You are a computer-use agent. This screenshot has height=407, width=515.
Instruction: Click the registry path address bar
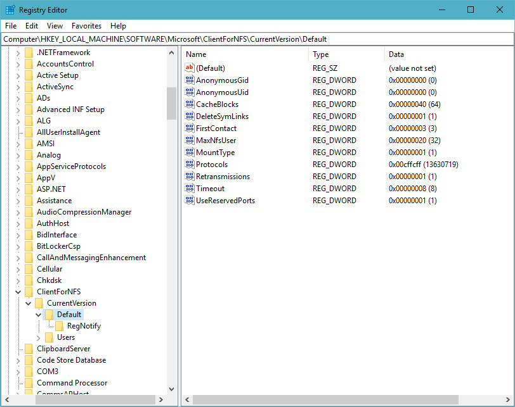point(257,39)
